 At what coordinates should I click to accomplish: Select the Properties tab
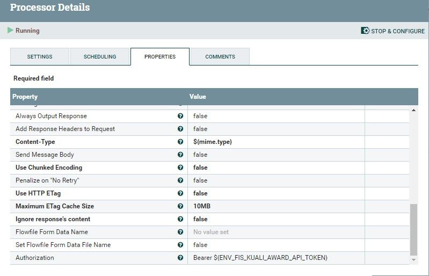coord(160,57)
